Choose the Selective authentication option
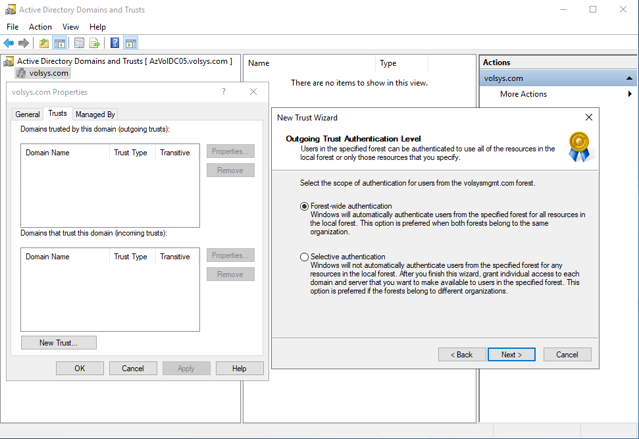Screen dimensions: 639x439 click(304, 257)
